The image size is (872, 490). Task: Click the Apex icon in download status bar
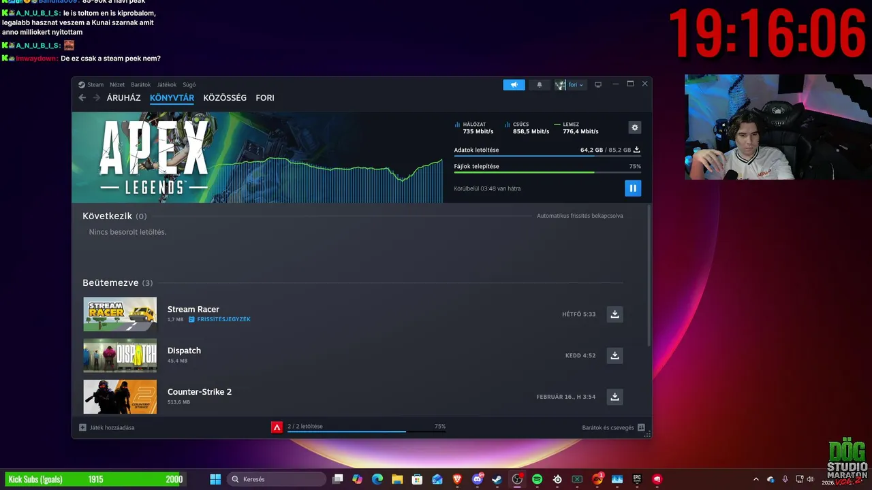(277, 427)
